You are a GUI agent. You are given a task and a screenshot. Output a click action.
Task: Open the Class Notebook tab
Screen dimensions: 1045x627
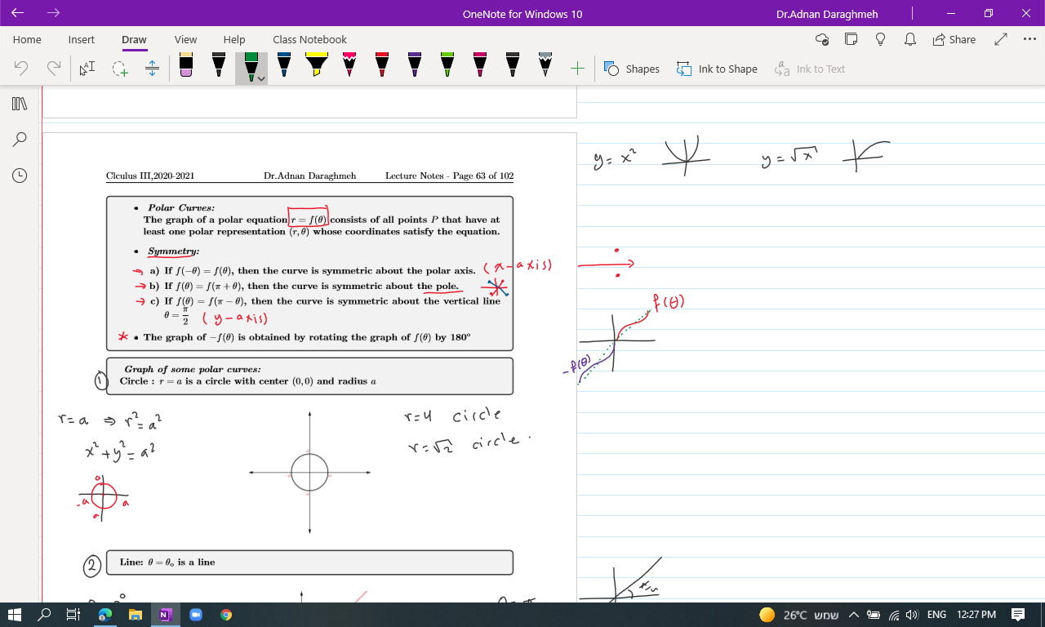309,39
